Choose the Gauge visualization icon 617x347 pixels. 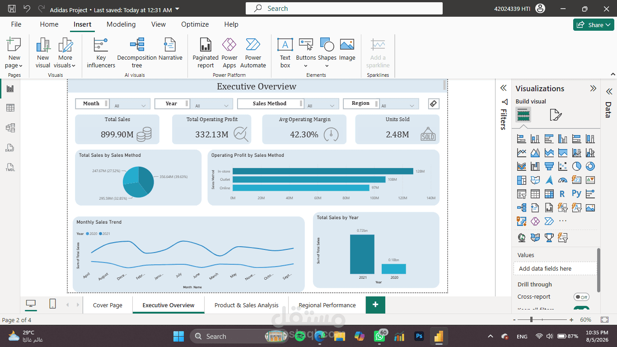(563, 180)
